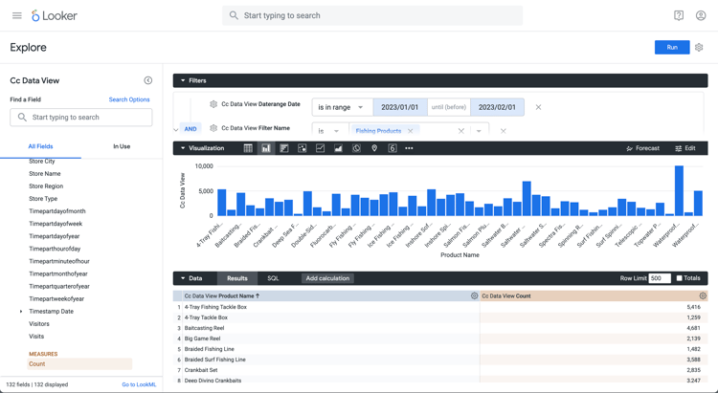Click the Run button
The image size is (718, 393).
[x=671, y=47]
